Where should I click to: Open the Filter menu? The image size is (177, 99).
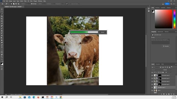[25, 1]
